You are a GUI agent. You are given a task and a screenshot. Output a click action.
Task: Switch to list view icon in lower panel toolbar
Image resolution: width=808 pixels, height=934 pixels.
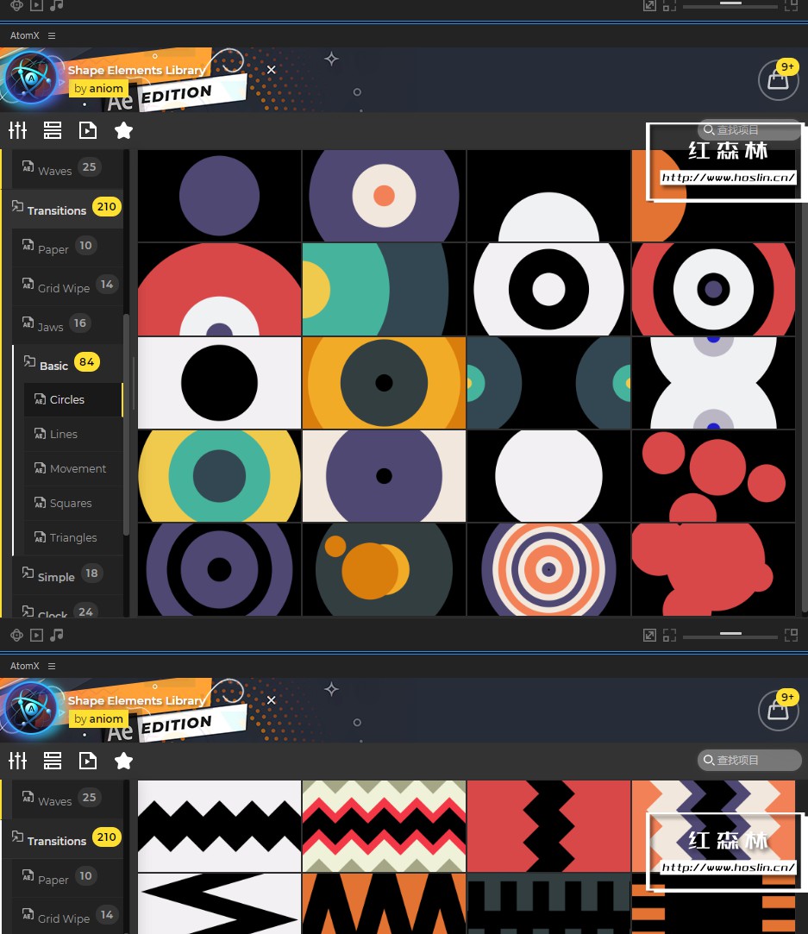(53, 761)
